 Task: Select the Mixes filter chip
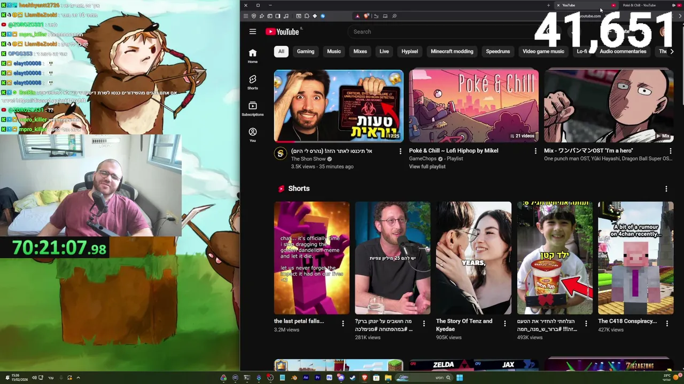(x=360, y=51)
